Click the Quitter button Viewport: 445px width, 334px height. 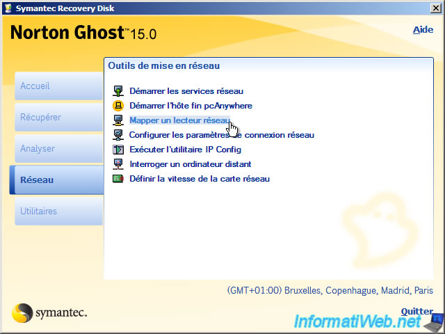point(417,312)
